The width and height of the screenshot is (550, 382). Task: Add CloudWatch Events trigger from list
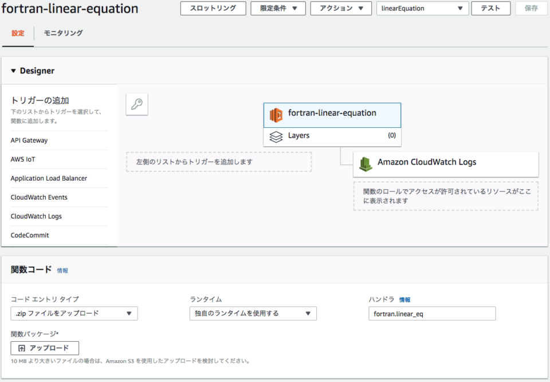(x=39, y=197)
